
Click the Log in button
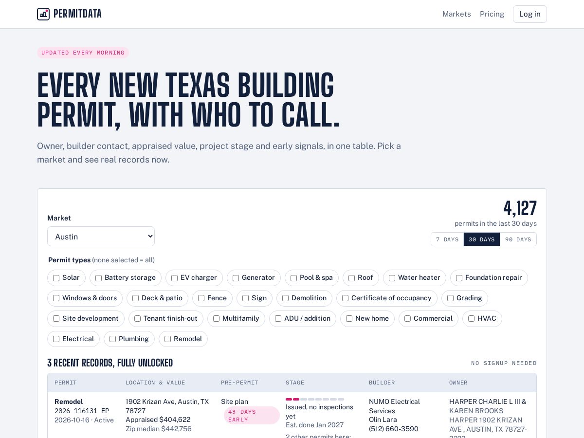click(x=529, y=14)
